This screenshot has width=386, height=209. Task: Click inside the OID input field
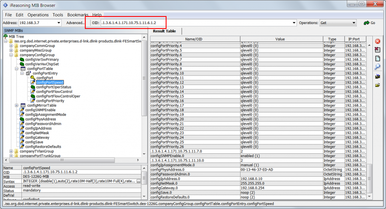pyautogui.click(x=196, y=23)
